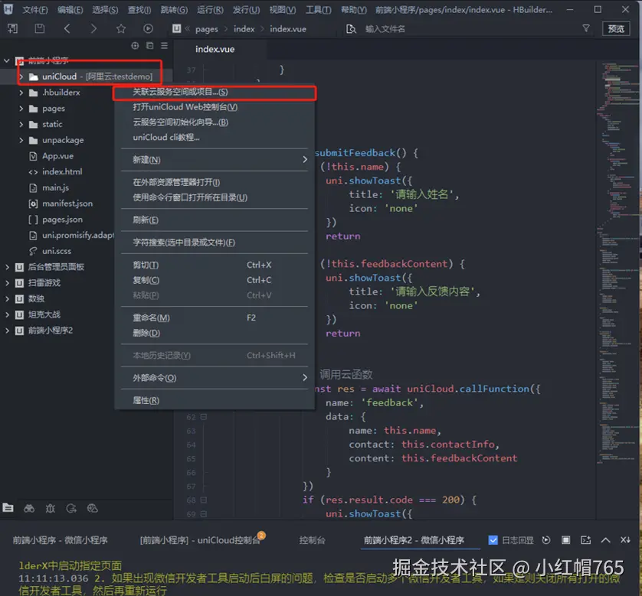Image resolution: width=642 pixels, height=596 pixels.
Task: Click the console export log icon
Action: tap(585, 540)
